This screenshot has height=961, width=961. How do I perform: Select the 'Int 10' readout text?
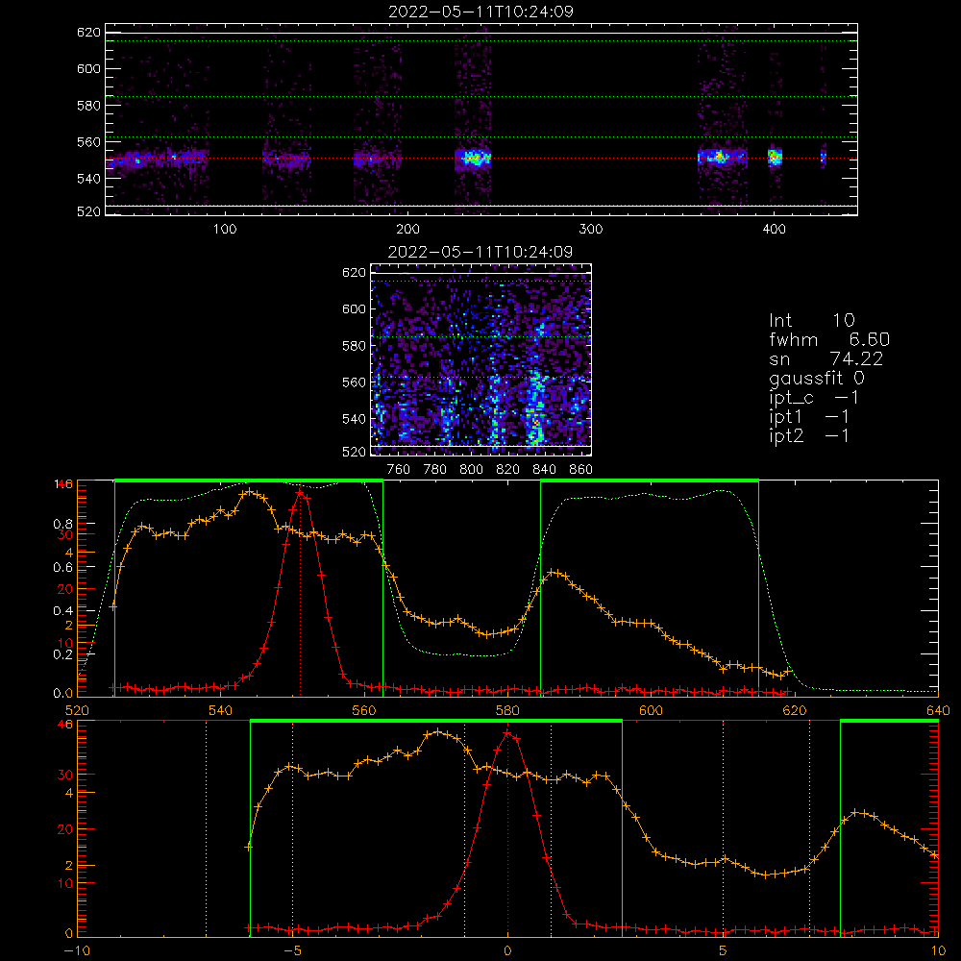[811, 320]
